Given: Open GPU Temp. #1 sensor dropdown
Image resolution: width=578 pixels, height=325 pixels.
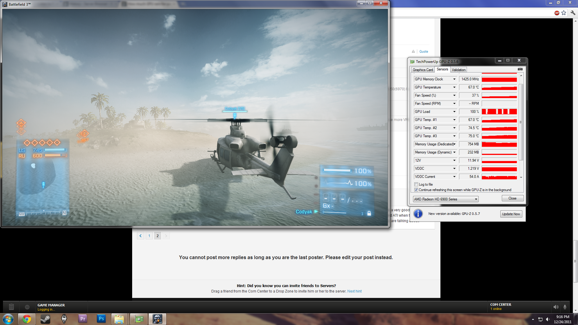Looking at the screenshot, I should [454, 120].
